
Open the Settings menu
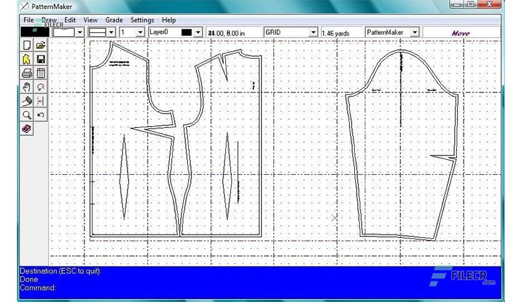(142, 20)
